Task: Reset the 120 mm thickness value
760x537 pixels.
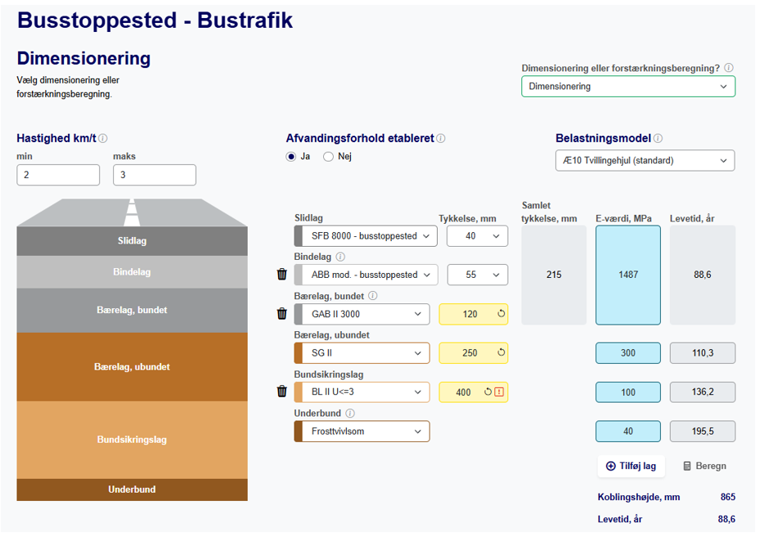Action: (501, 314)
